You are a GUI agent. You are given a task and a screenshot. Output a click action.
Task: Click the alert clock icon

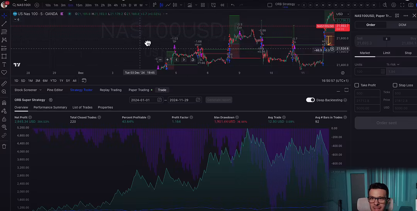pos(214,5)
